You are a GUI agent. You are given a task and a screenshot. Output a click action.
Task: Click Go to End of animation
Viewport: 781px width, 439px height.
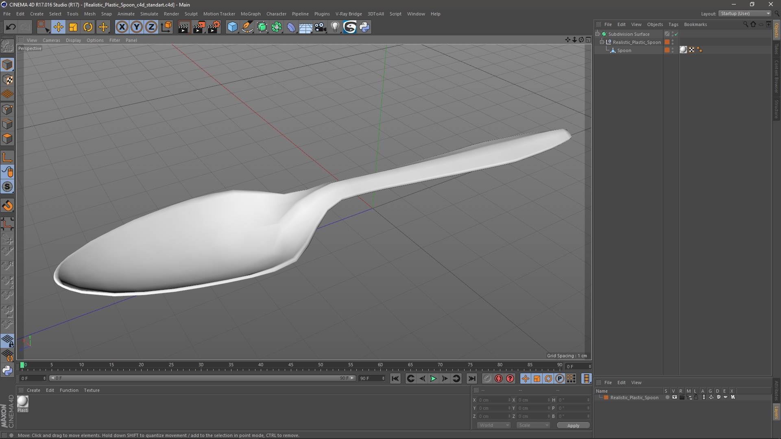click(471, 378)
